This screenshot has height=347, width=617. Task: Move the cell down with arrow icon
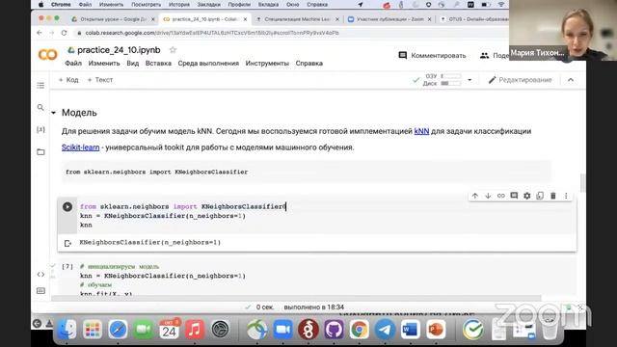[x=488, y=196]
